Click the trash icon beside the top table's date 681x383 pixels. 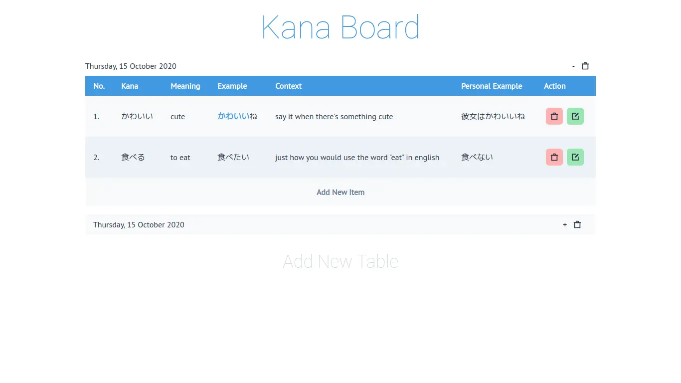(585, 65)
